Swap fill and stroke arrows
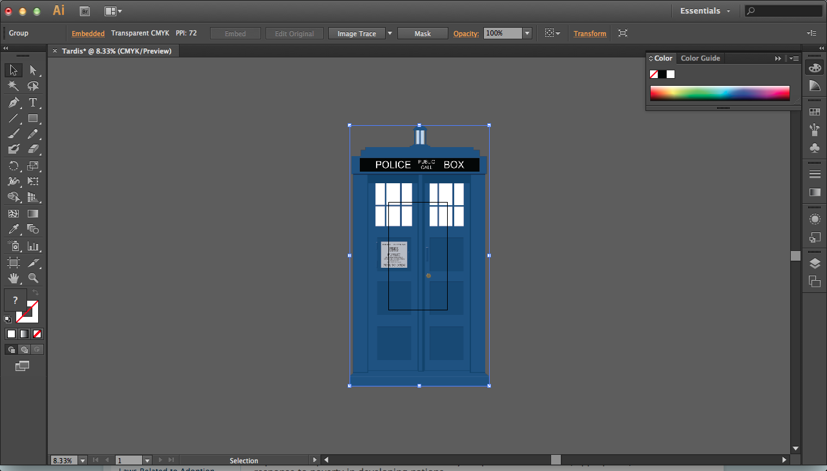Viewport: 827px width, 471px height. [36, 293]
